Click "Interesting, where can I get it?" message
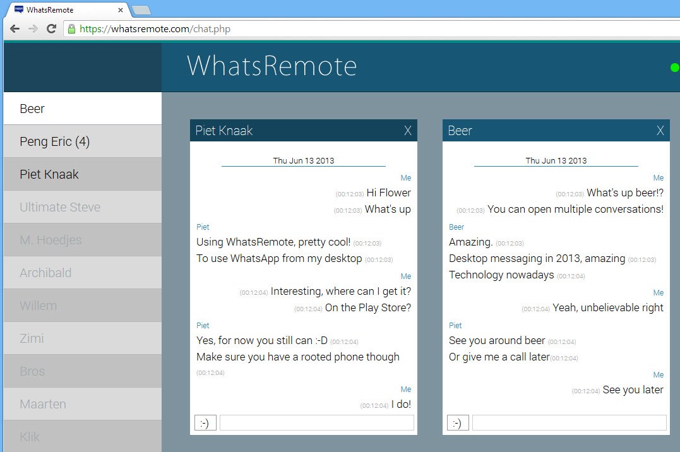 (x=341, y=291)
